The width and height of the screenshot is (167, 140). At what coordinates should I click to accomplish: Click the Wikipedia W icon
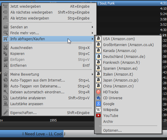[98, 110]
